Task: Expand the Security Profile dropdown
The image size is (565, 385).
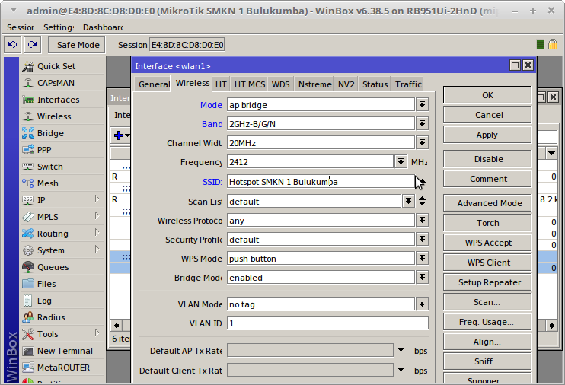Action: click(x=423, y=240)
